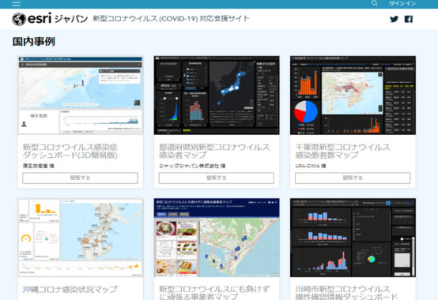Screen dimensions: 438x300
Task: Click 閲覧する under the 厚生労働省 card
Action: (x=80, y=178)
